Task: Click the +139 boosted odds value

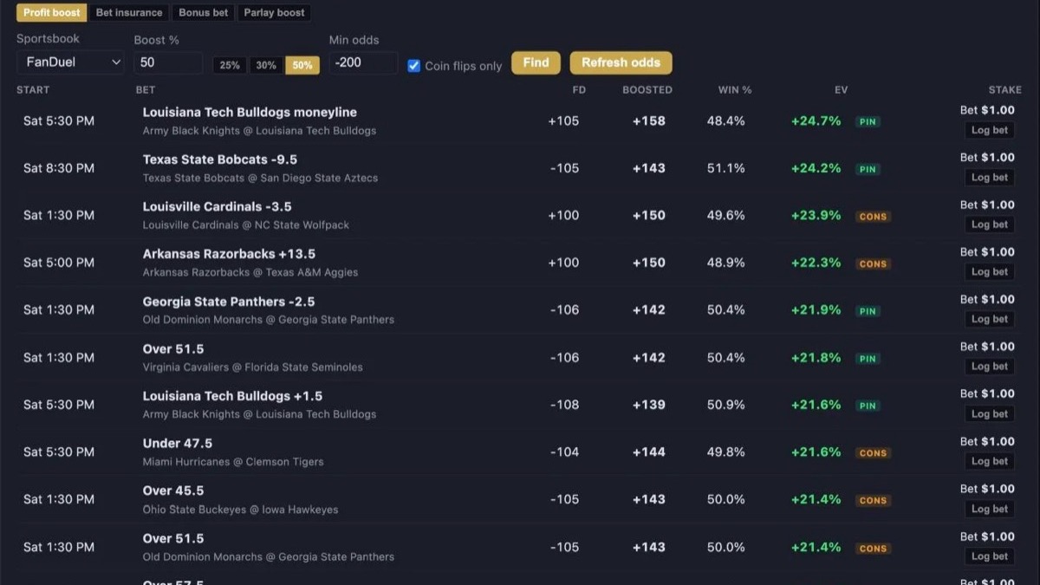Action: 648,405
